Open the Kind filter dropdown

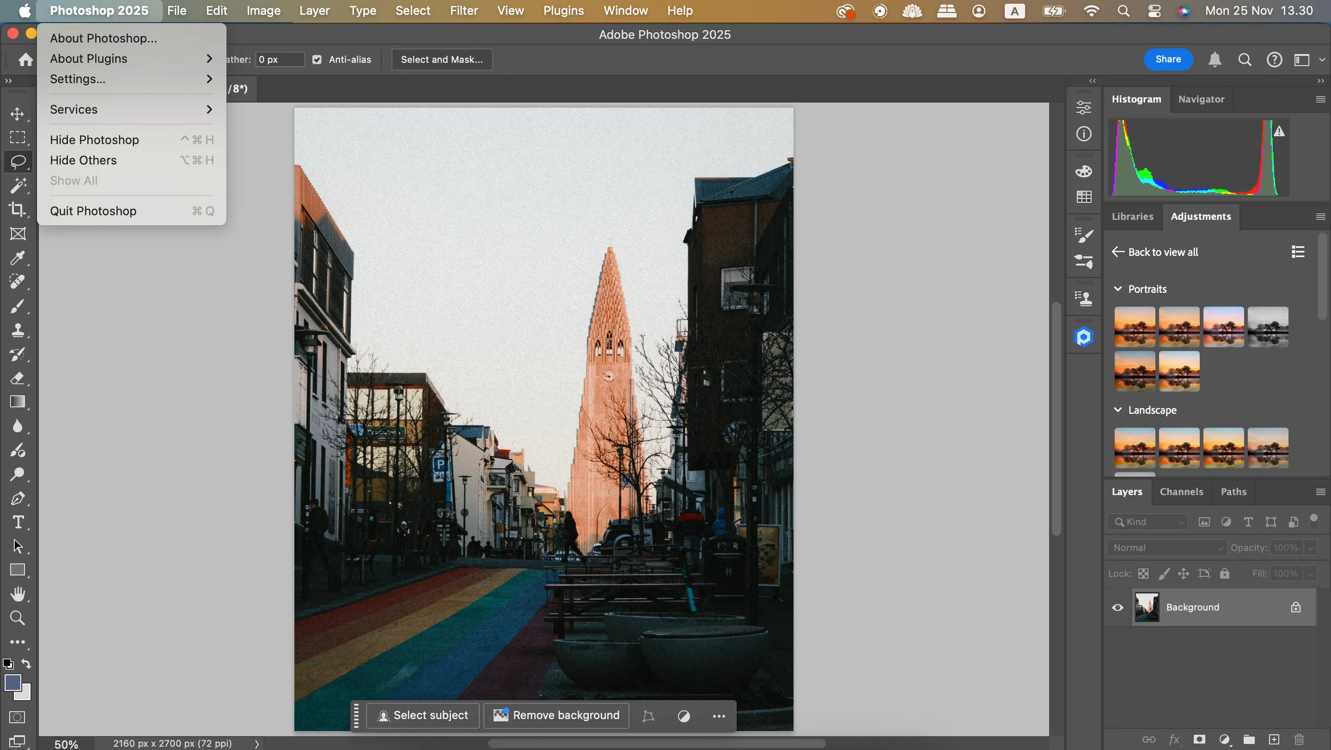(1147, 522)
